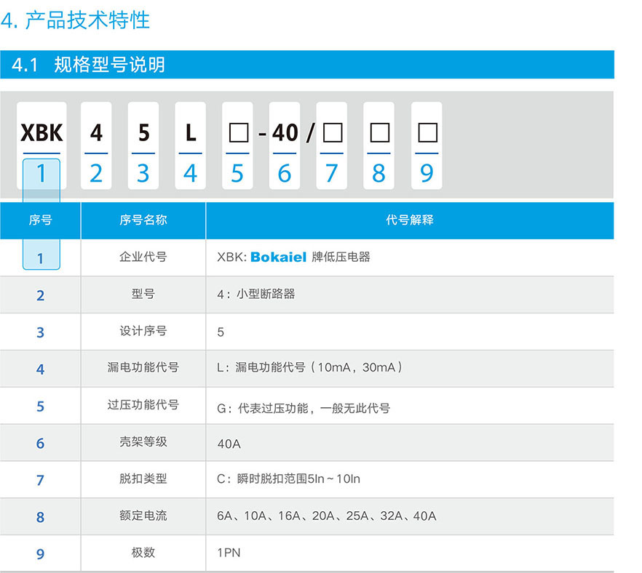Click the -40 code segment in the diagram
Image resolution: width=642 pixels, height=573 pixels.
point(284,133)
